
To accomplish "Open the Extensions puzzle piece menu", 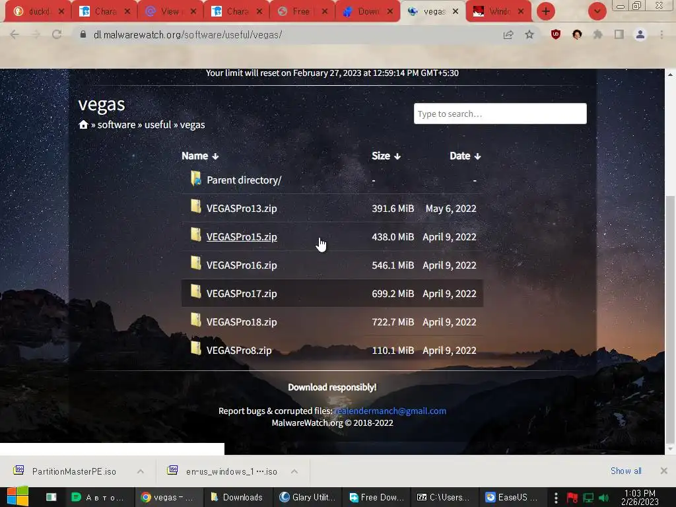I will (x=598, y=34).
